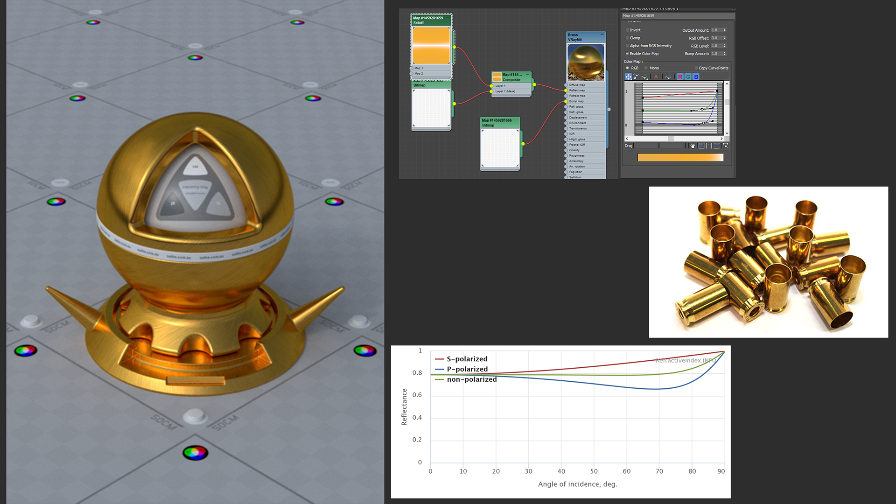Click the Reset curves icon
The height and width of the screenshot is (504, 896).
668,77
